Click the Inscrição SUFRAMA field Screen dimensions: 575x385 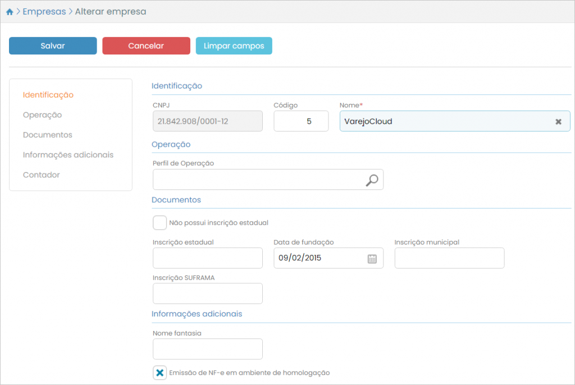point(207,293)
